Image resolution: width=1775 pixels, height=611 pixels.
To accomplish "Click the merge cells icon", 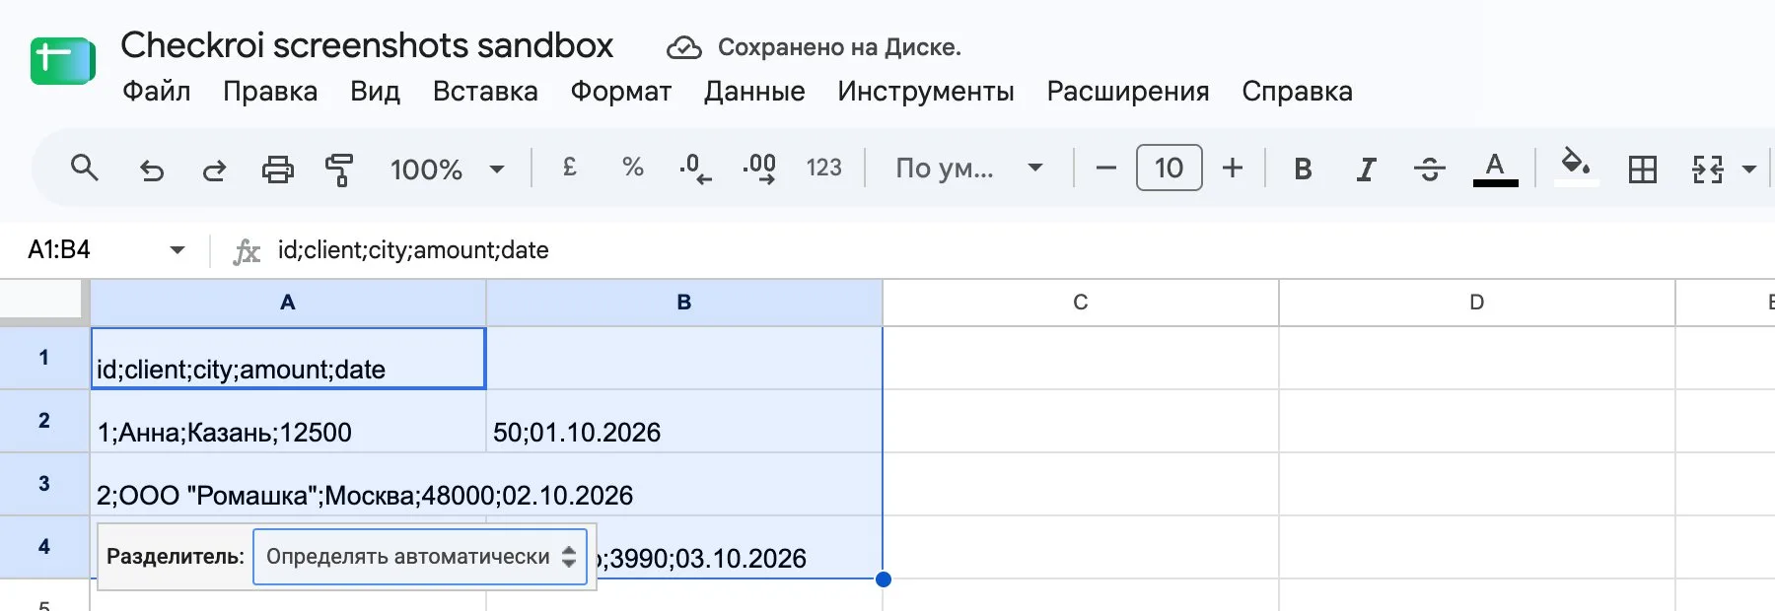I will click(1707, 170).
